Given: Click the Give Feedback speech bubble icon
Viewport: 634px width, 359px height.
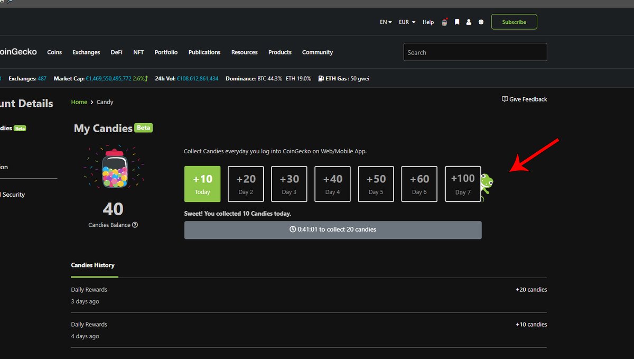Looking at the screenshot, I should pyautogui.click(x=505, y=99).
